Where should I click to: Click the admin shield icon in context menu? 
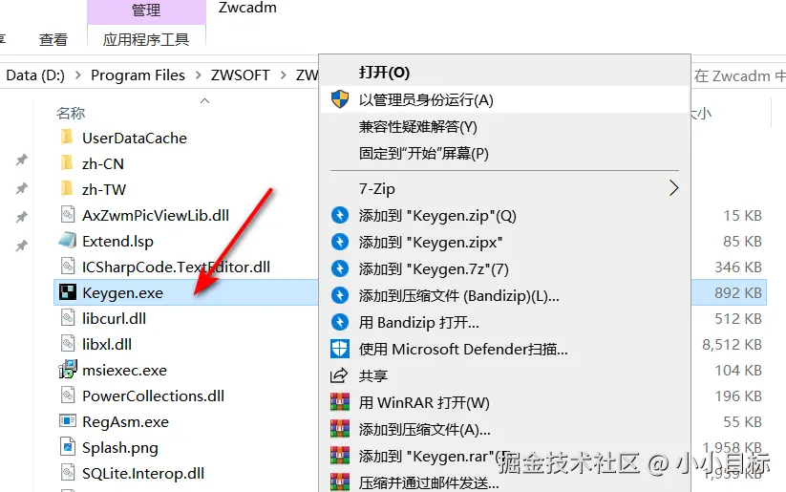pos(340,99)
